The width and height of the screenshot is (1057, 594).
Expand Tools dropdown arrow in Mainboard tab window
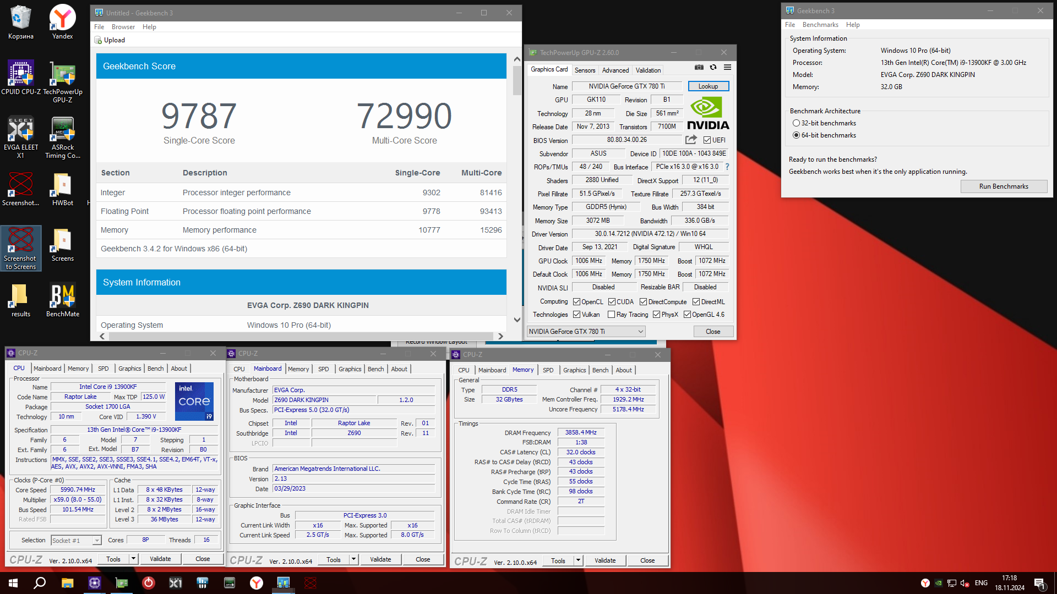tap(353, 560)
